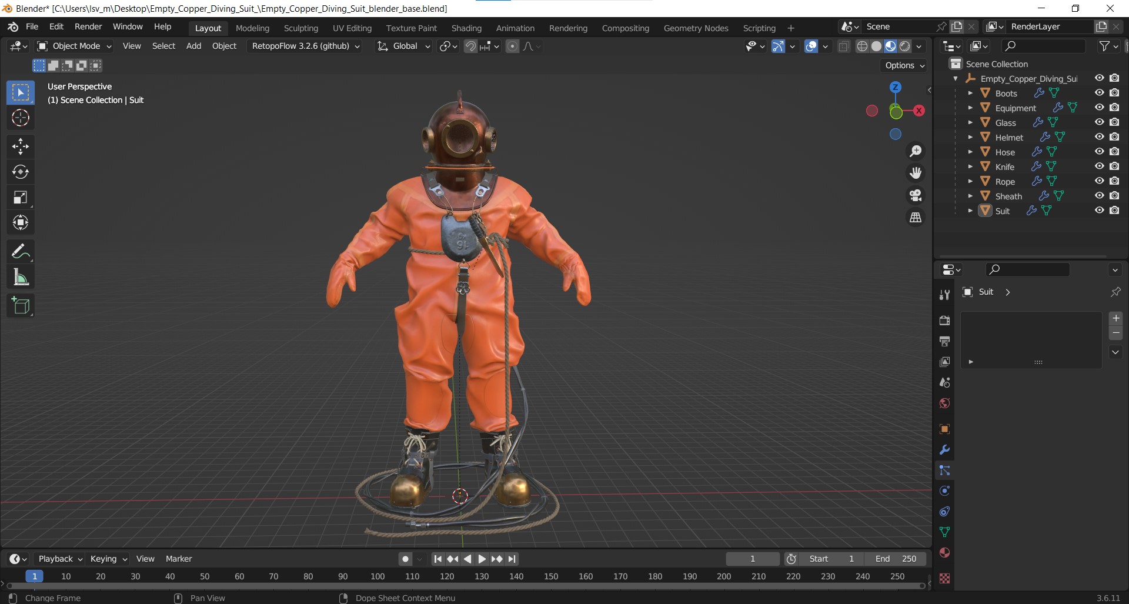
Task: Click the outliner search field
Action: 1044,46
